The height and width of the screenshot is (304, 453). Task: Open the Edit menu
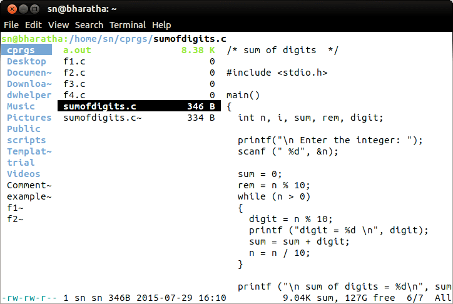[33, 25]
